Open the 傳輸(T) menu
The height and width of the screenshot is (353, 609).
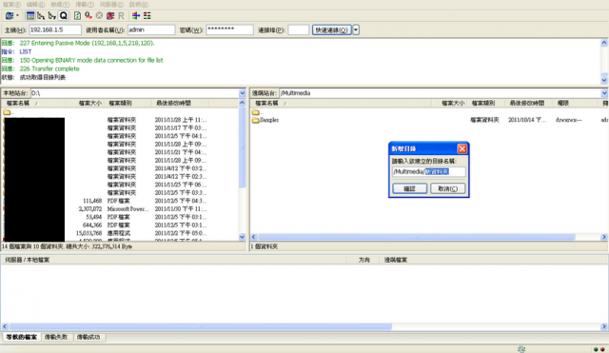85,5
